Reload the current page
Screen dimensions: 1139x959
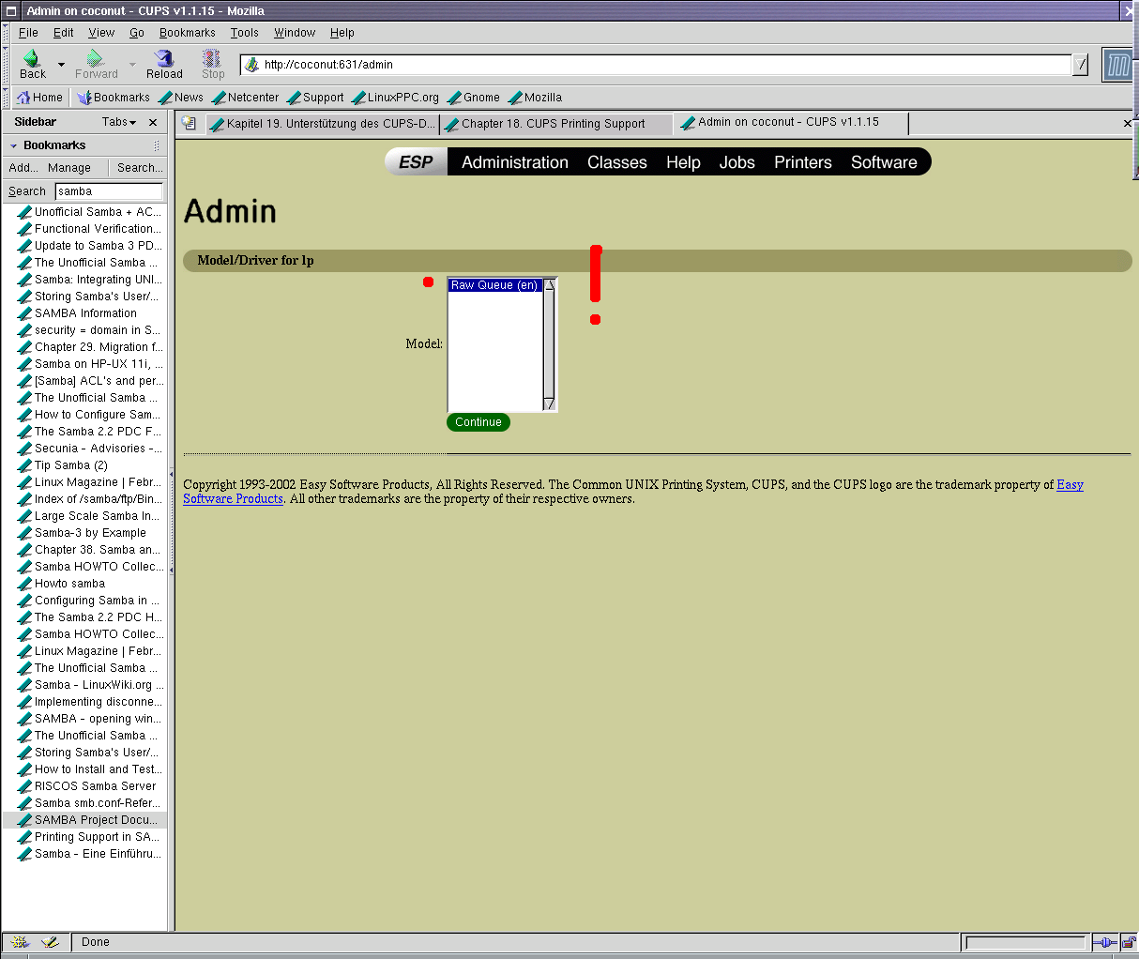(x=164, y=64)
